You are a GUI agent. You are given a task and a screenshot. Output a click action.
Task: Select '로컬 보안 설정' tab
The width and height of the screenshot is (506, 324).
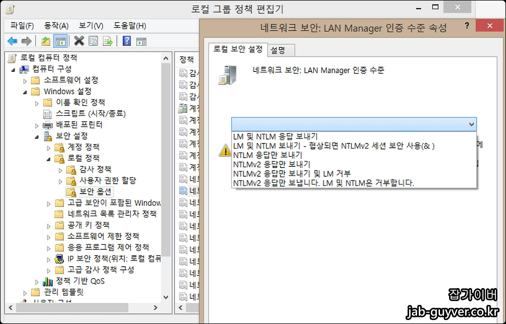click(238, 50)
